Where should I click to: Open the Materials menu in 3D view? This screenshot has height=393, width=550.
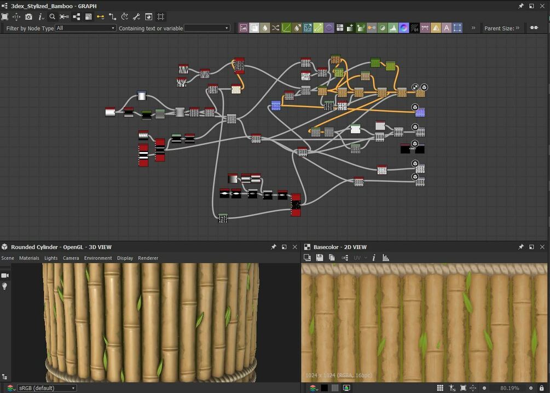pyautogui.click(x=29, y=258)
